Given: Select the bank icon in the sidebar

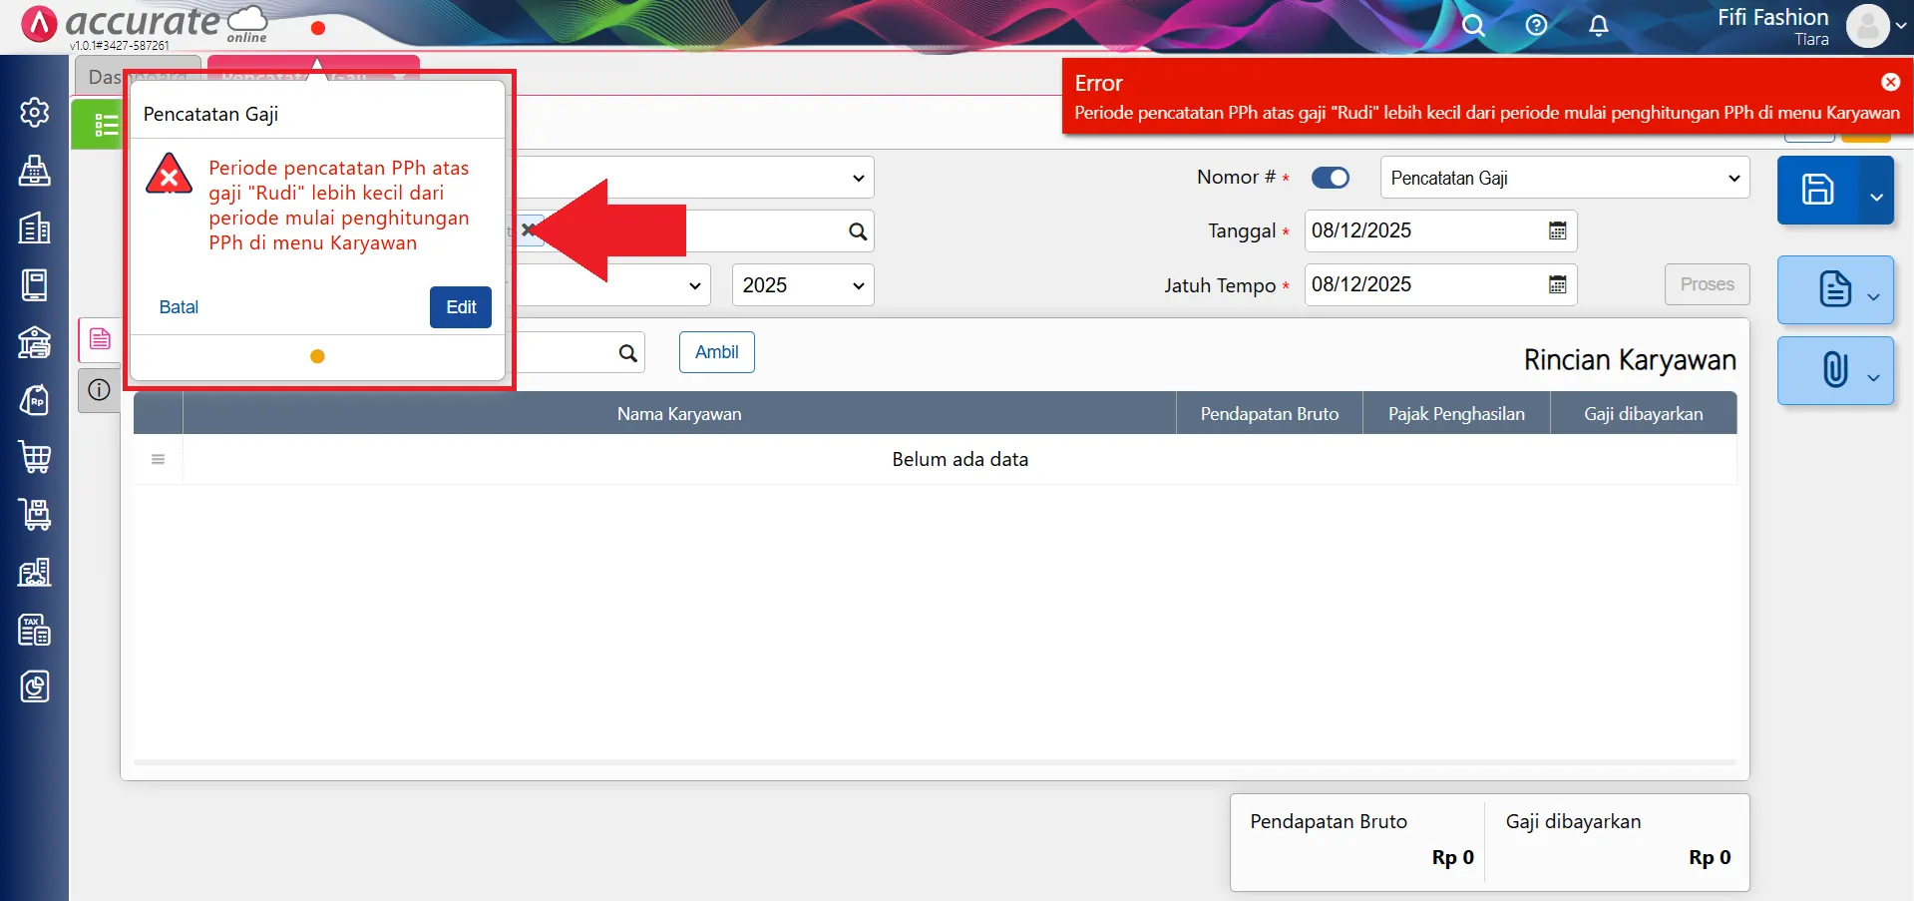Looking at the screenshot, I should point(35,343).
